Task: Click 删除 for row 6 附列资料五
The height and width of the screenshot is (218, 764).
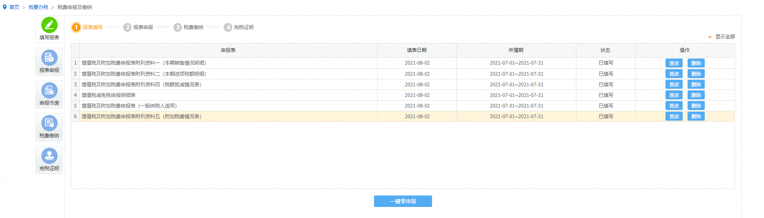Action: click(x=696, y=117)
